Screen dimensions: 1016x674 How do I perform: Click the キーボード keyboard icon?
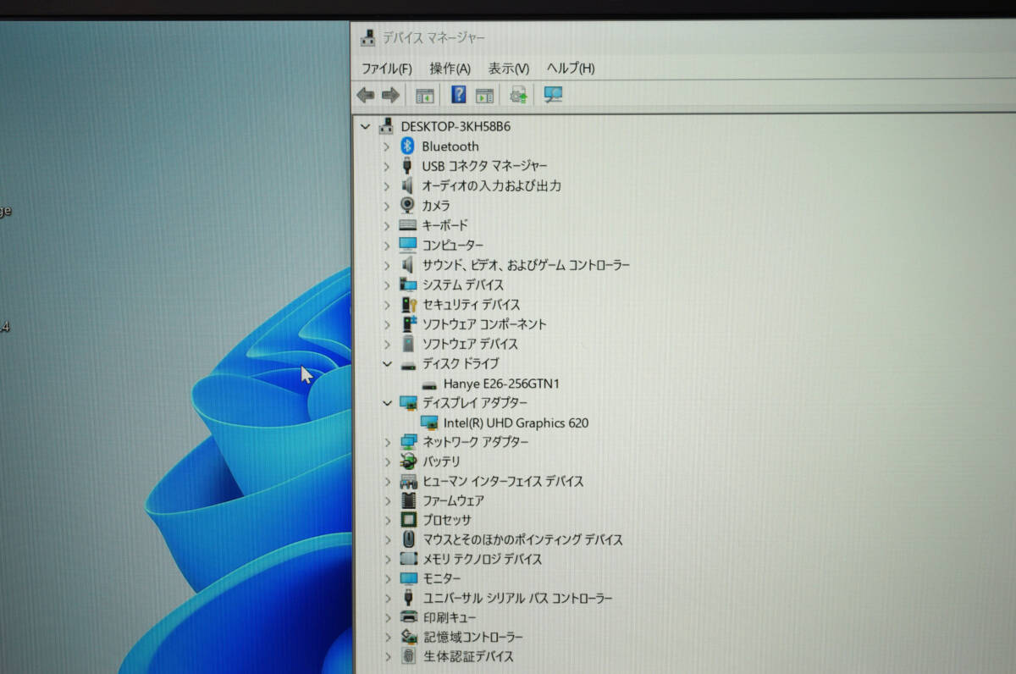[408, 225]
